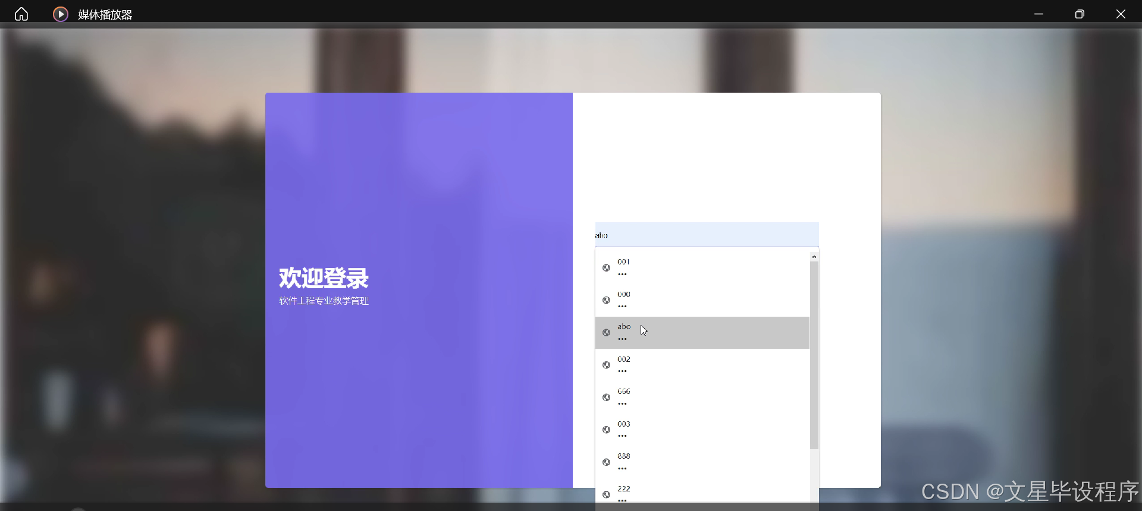Select the 002 autofill entry
The height and width of the screenshot is (511, 1142).
click(702, 365)
